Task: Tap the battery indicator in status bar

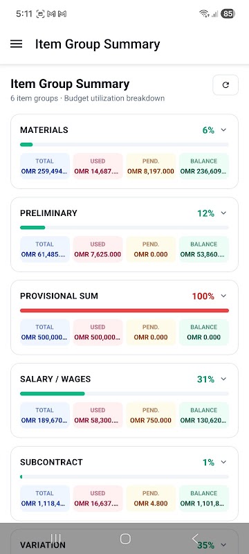Action: click(228, 14)
